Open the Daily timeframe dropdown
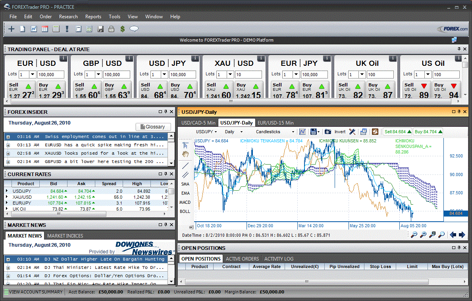472x301 pixels. (x=233, y=132)
